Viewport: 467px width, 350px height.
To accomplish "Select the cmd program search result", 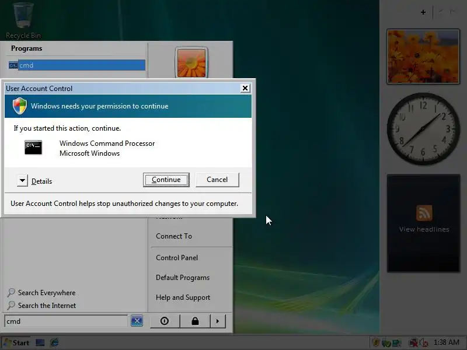I will tap(77, 65).
